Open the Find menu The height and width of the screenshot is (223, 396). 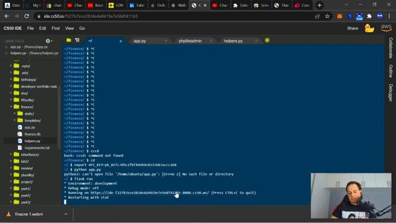pos(56,28)
